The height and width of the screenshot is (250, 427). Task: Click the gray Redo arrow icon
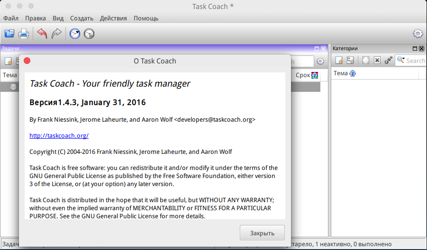[x=56, y=34]
